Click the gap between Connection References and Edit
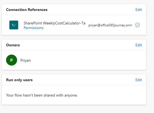Viewport: 154px width, 113px height. 91,10
